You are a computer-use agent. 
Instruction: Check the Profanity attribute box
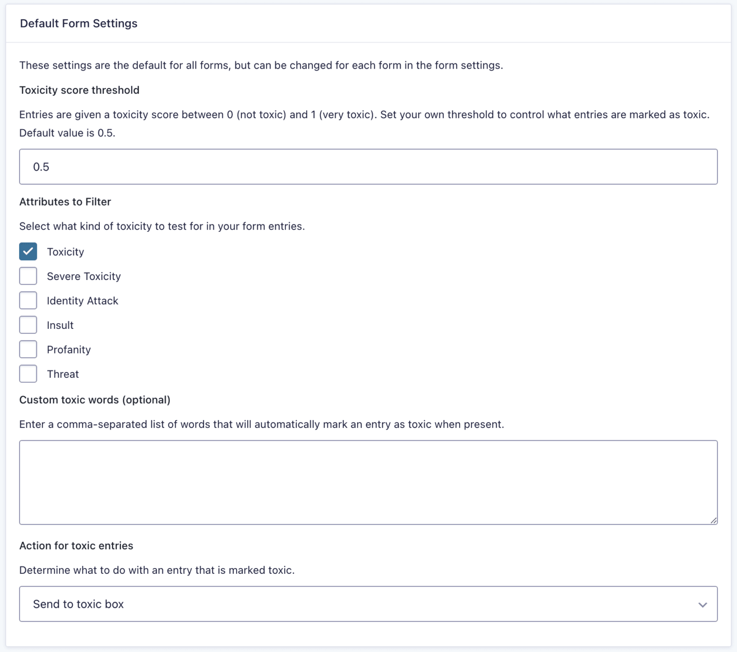pos(28,349)
